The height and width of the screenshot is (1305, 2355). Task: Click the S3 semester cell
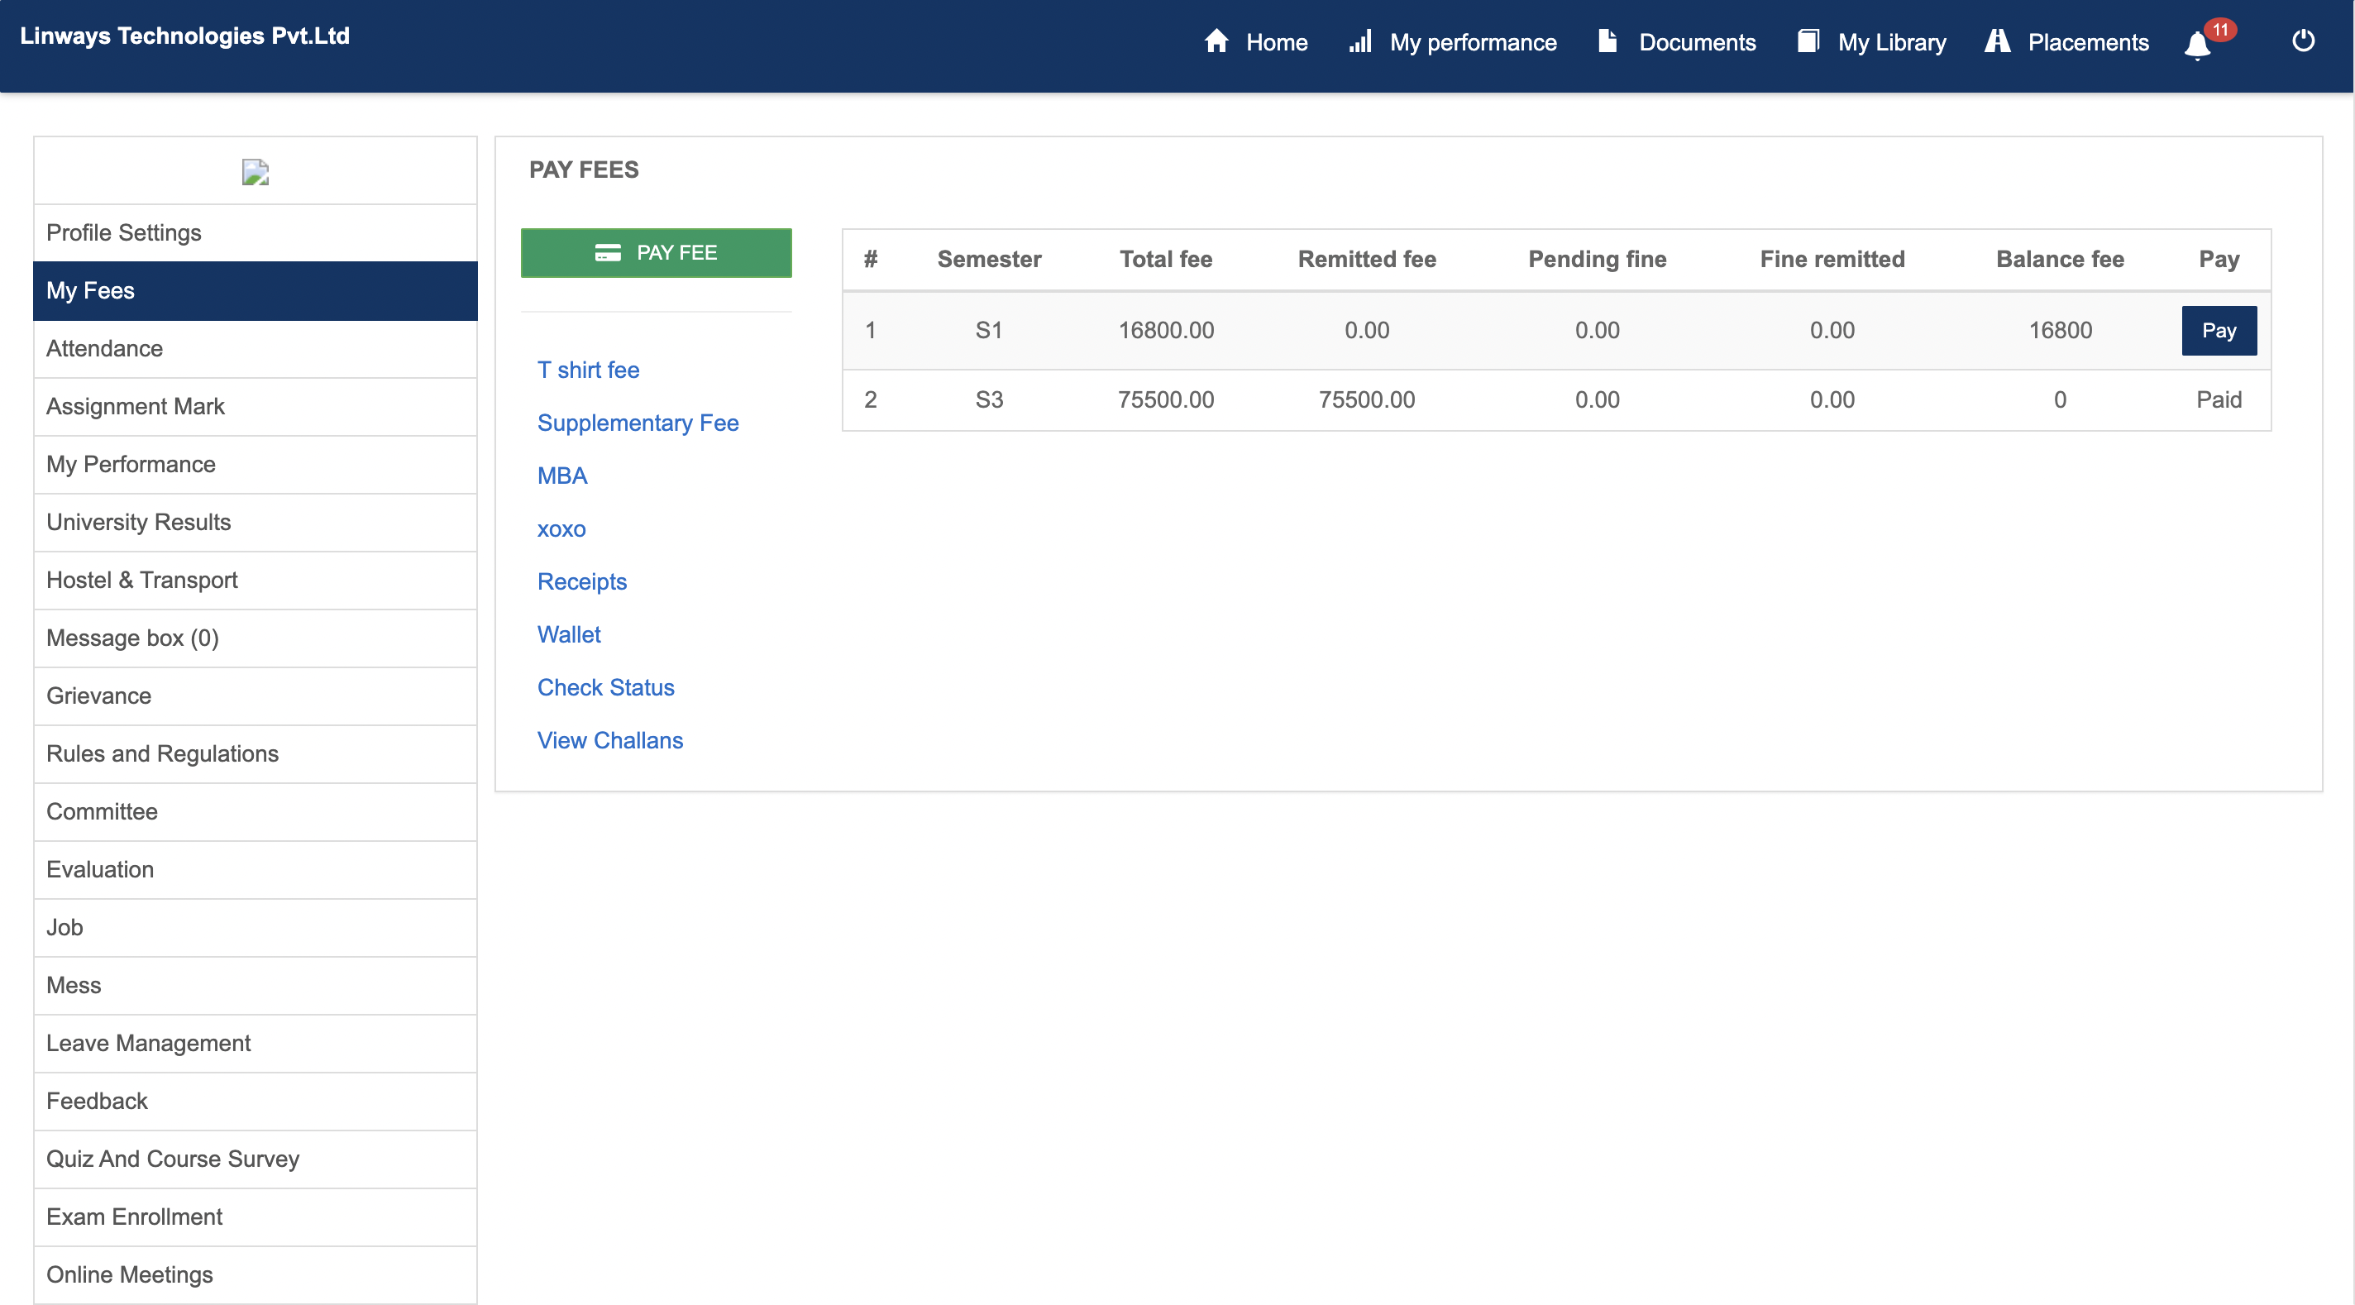tap(989, 400)
